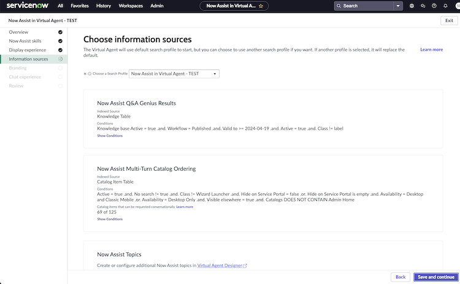
Task: Open the History menu
Action: coord(104,6)
